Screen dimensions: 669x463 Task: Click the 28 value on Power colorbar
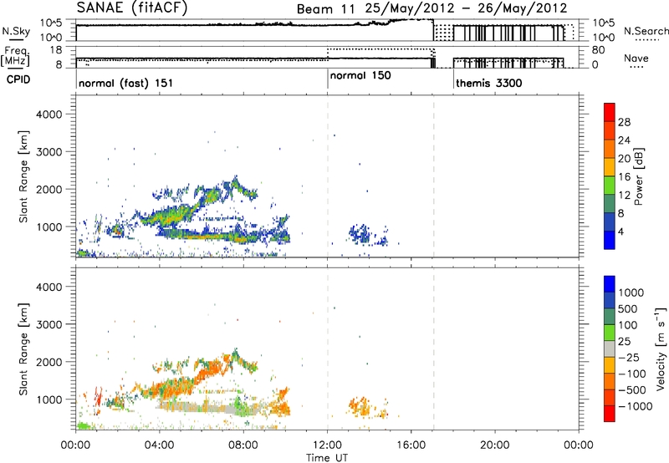(624, 122)
